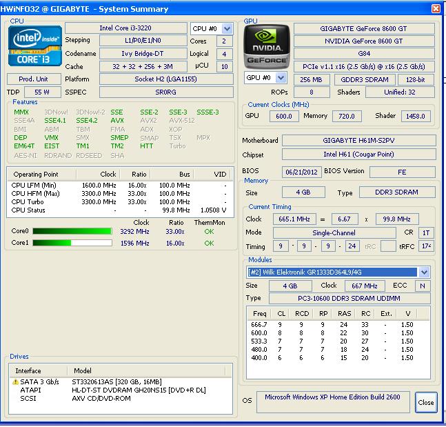Screen dimensions: 446x427
Task: Click the 55 W TDP field
Action: (x=42, y=92)
